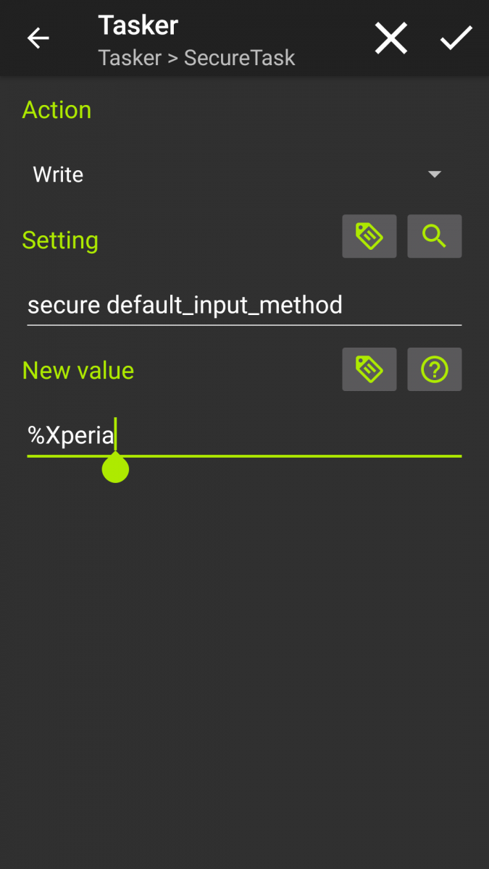Tap the Setting section heading
Screen dimensions: 489x869
pyautogui.click(x=60, y=240)
